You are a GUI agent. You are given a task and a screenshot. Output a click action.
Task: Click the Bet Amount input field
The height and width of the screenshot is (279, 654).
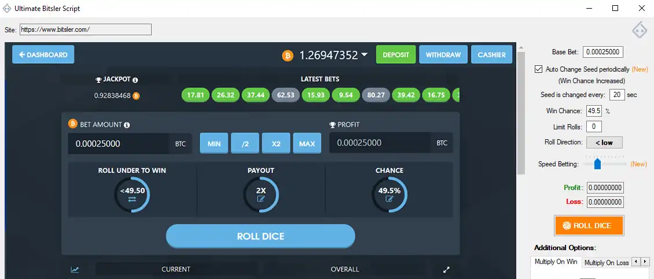119,144
